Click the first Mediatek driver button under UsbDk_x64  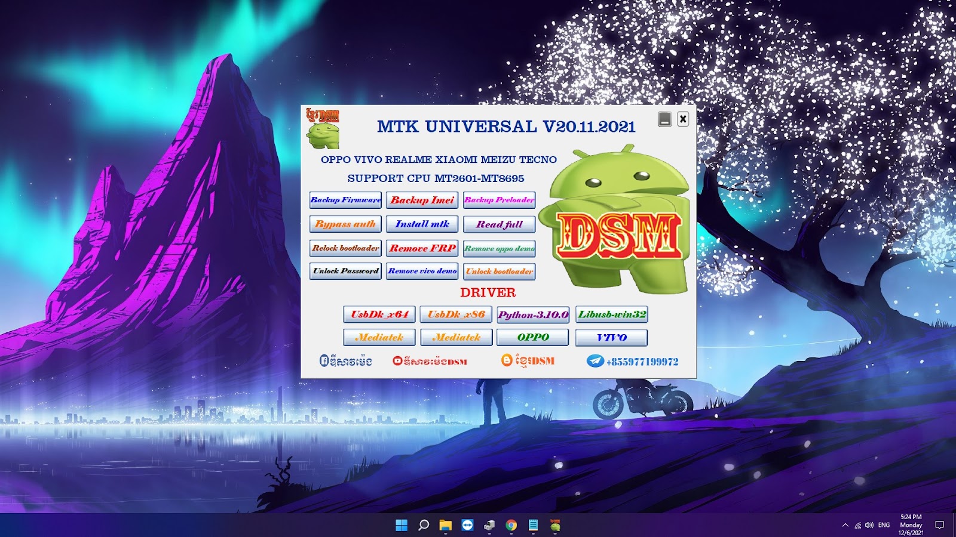[379, 337]
